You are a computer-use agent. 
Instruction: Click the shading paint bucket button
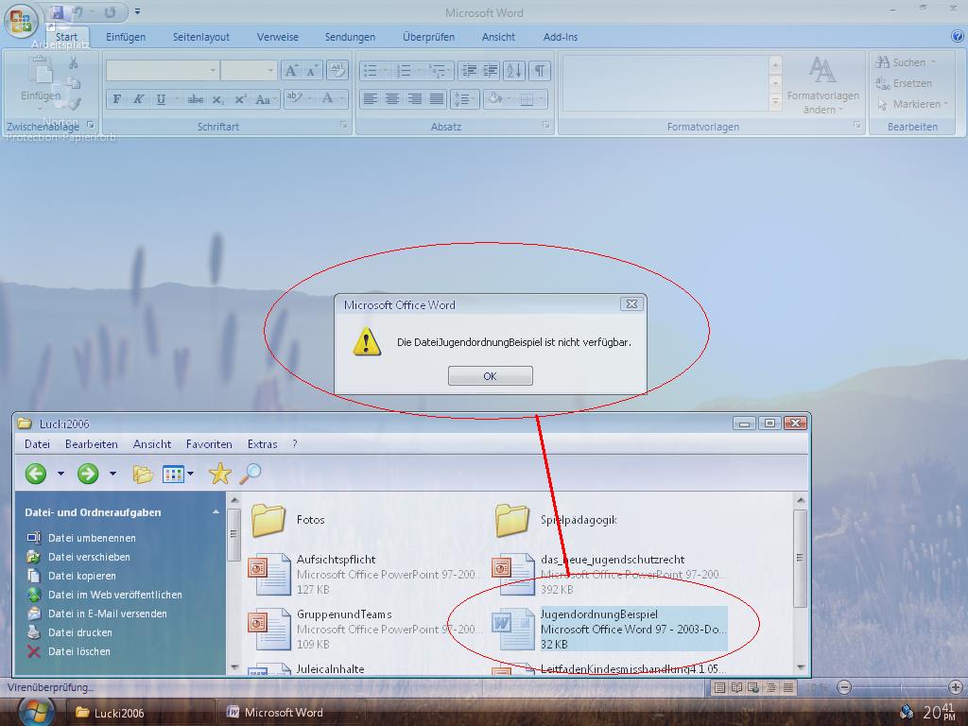click(x=495, y=98)
